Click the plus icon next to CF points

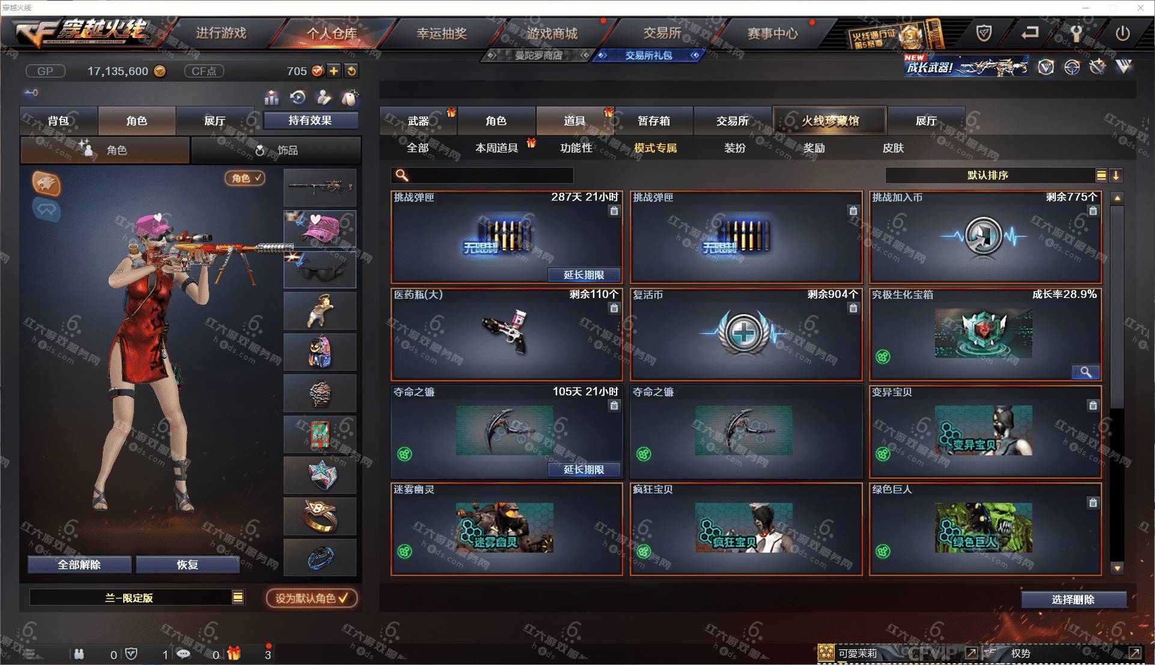pos(334,71)
